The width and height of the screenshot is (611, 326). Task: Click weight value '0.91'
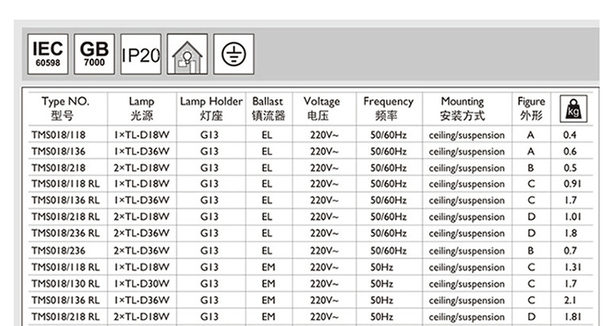click(x=572, y=183)
